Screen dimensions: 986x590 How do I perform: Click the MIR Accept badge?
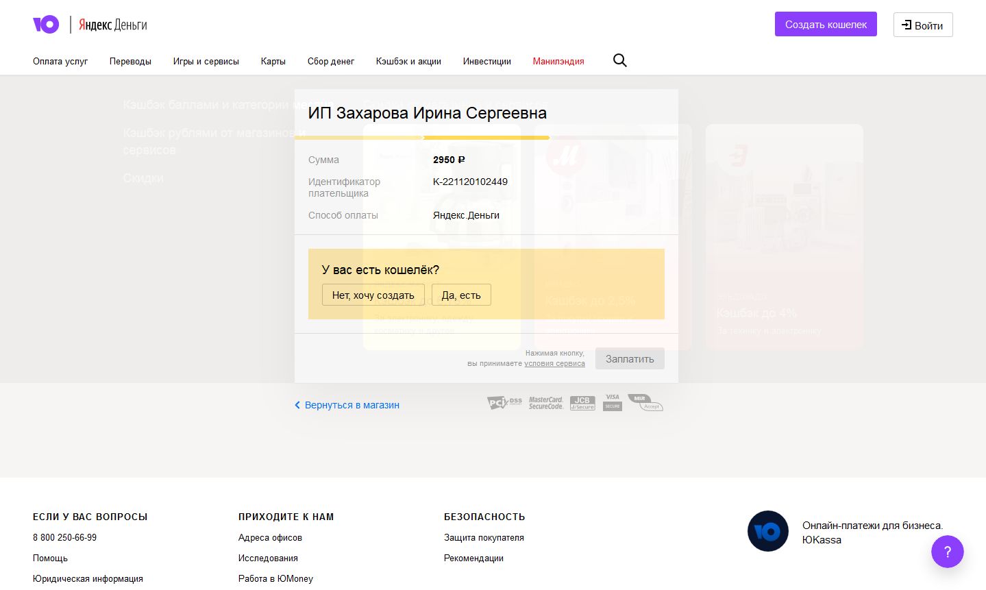point(645,402)
